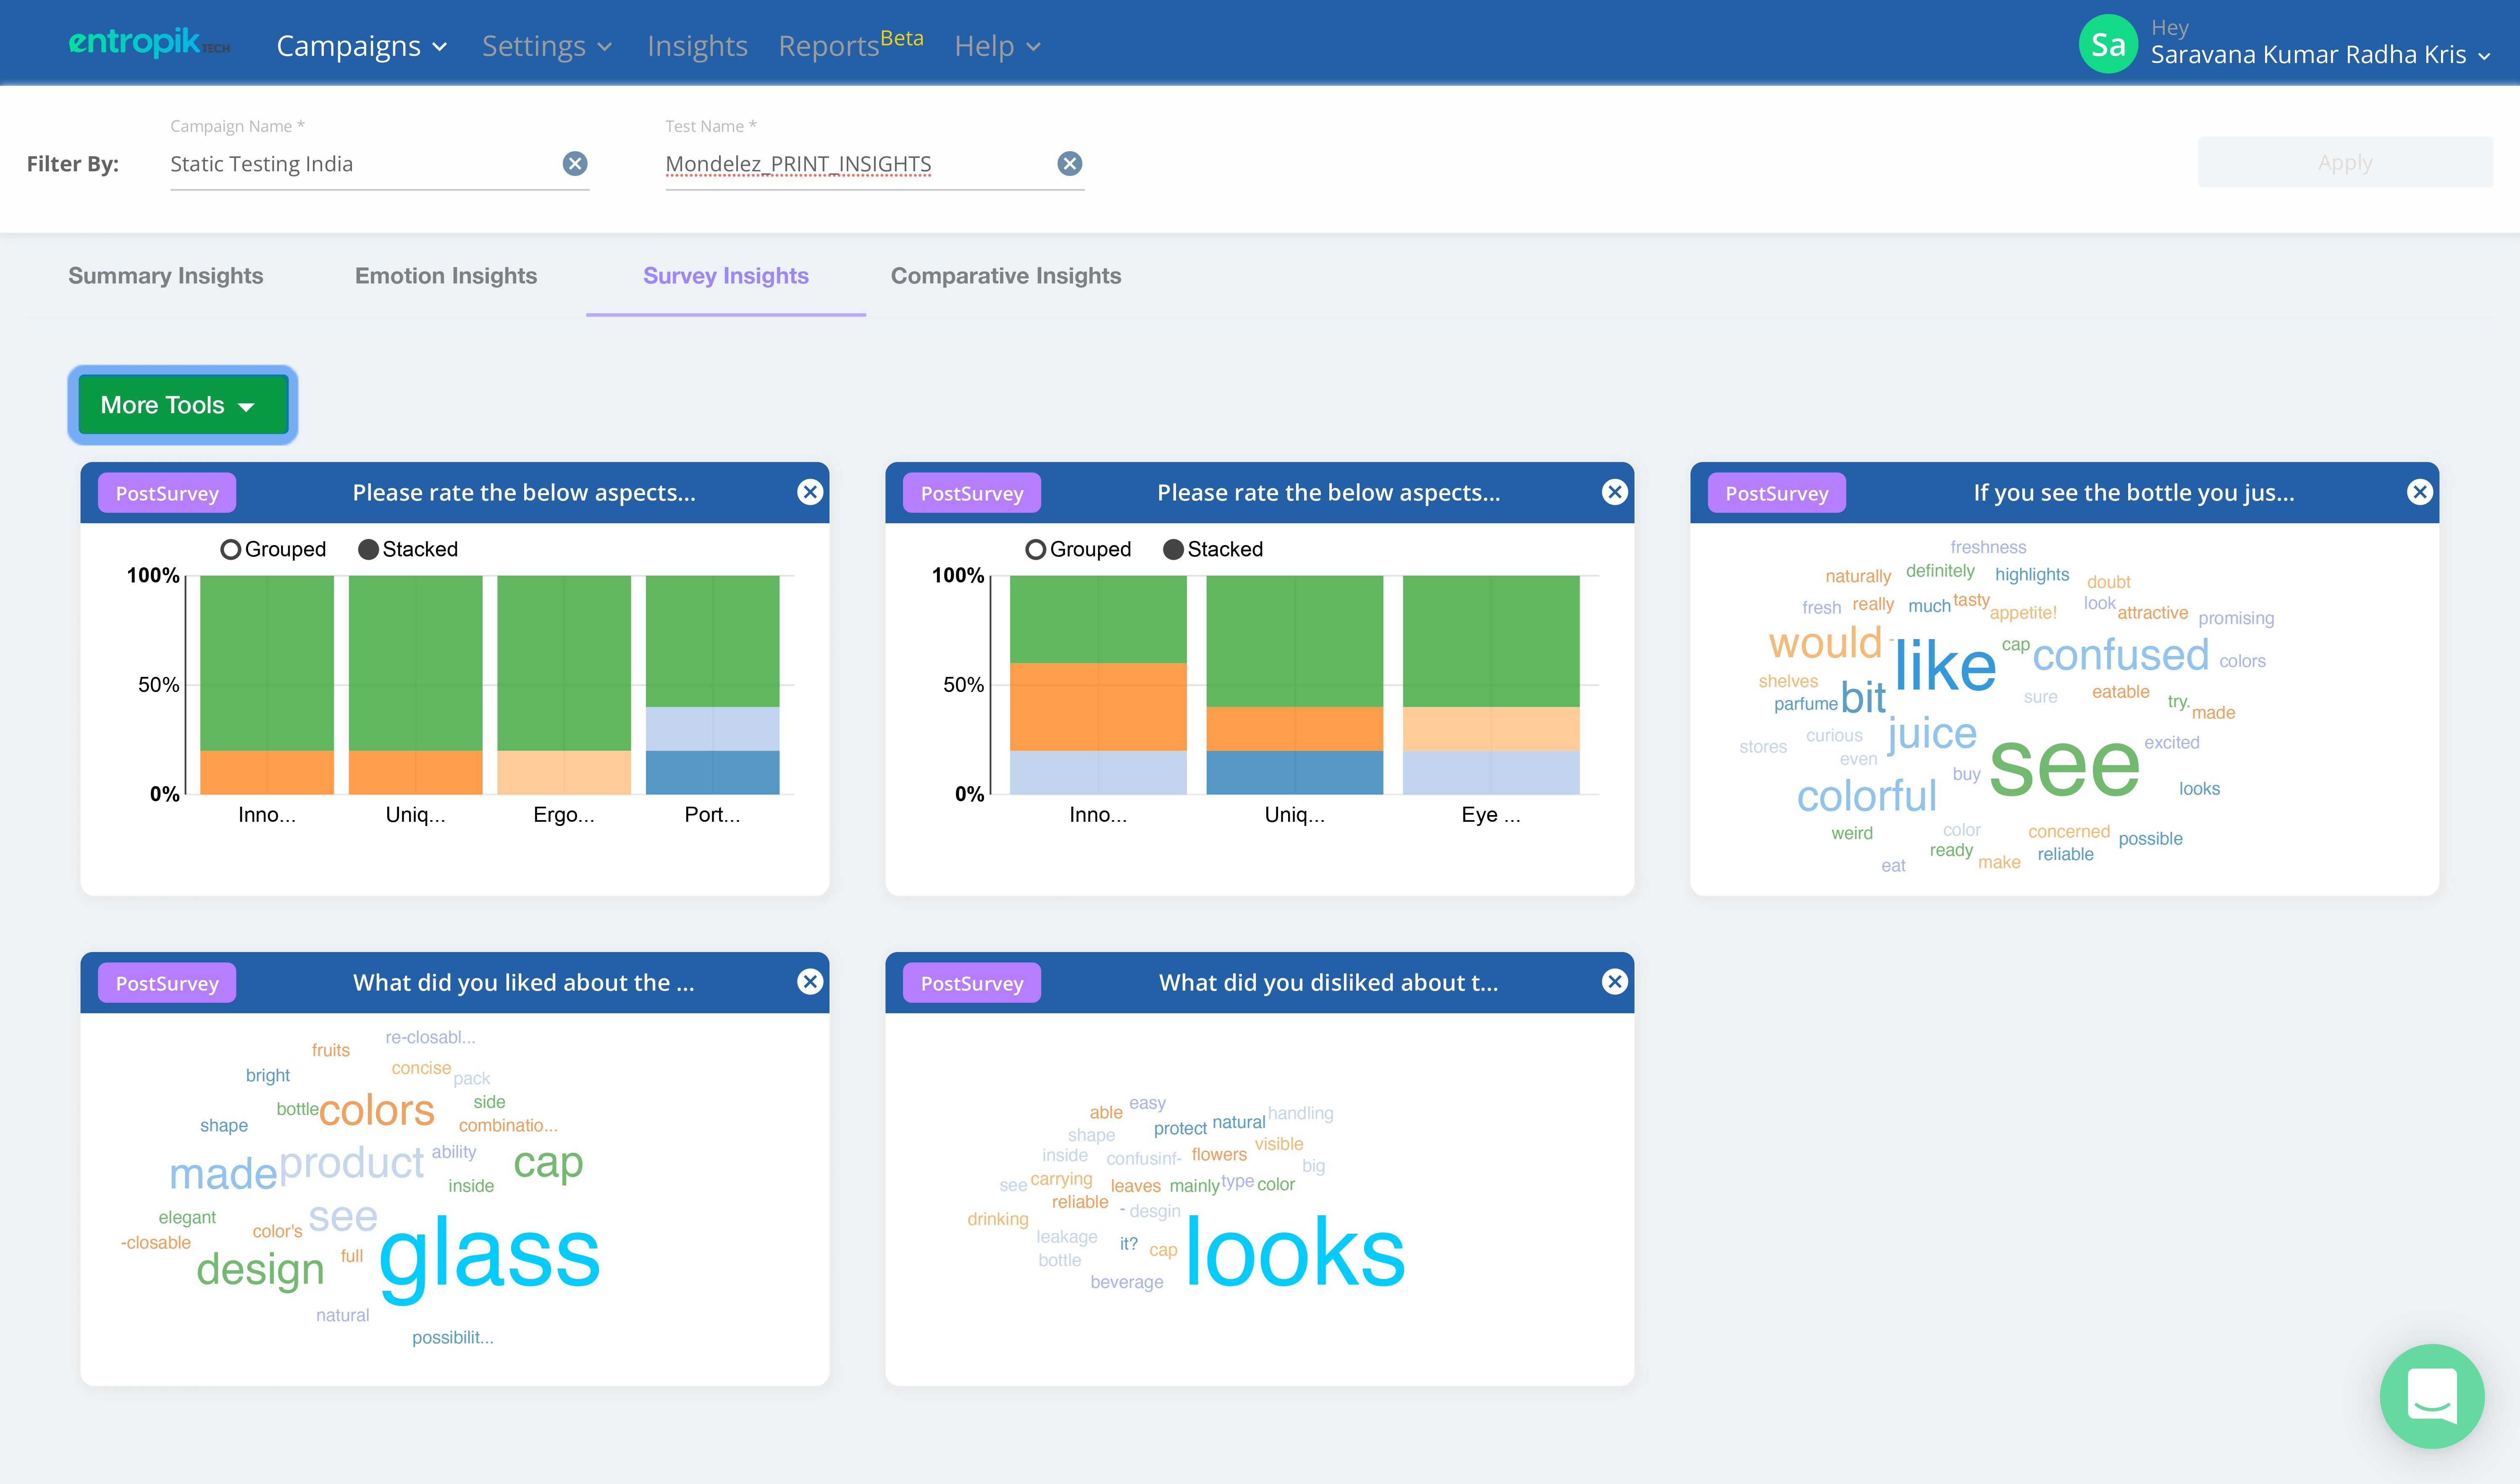Switch to Summary Insights tab
Image resolution: width=2520 pixels, height=1484 pixels.
point(166,276)
